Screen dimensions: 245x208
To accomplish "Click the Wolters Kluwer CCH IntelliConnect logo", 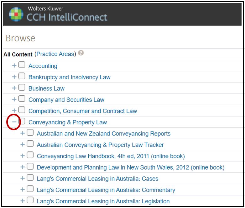I will point(58,14).
